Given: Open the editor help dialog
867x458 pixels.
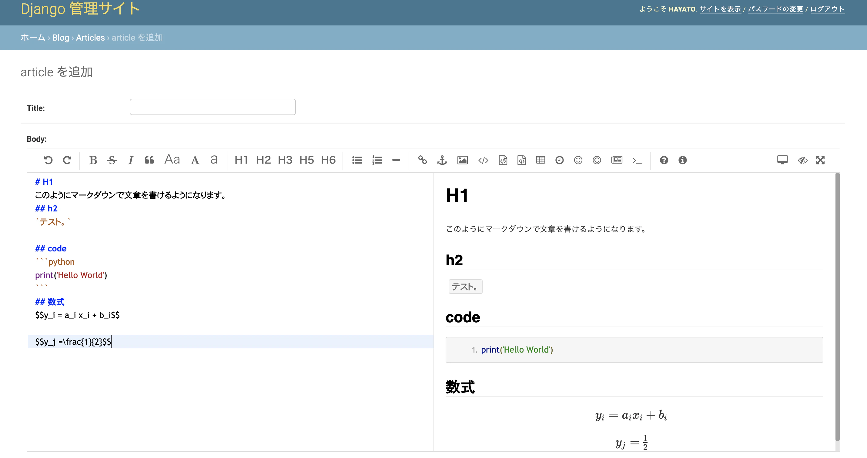Looking at the screenshot, I should (x=664, y=160).
